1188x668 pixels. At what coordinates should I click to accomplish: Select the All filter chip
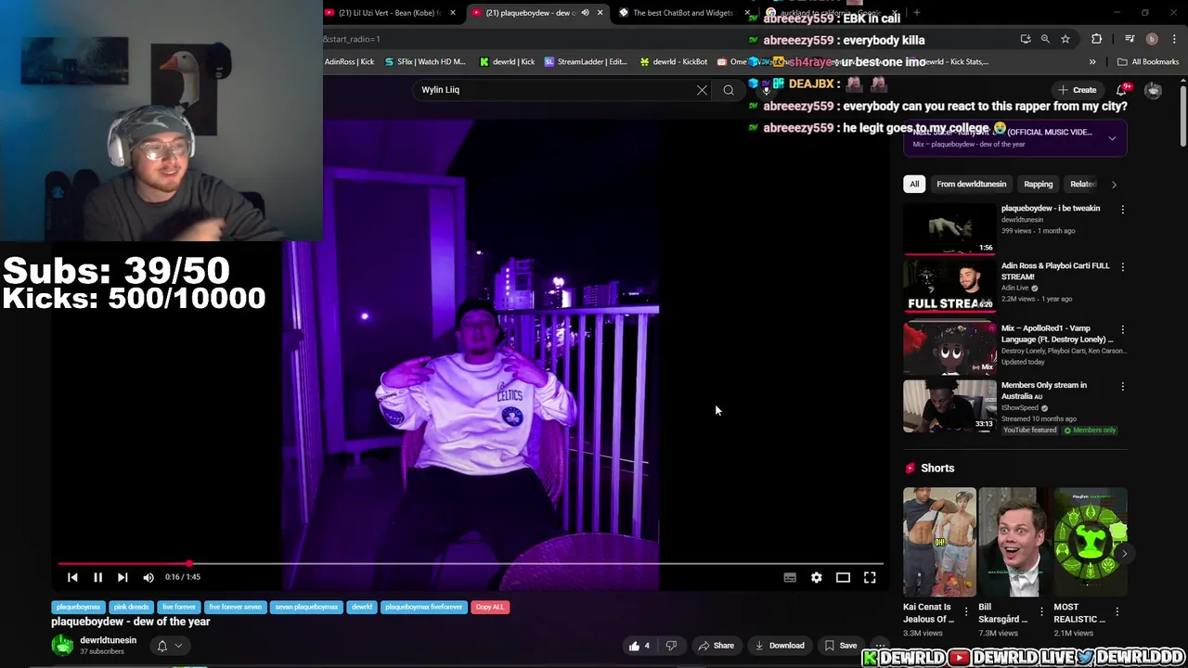[x=914, y=184]
